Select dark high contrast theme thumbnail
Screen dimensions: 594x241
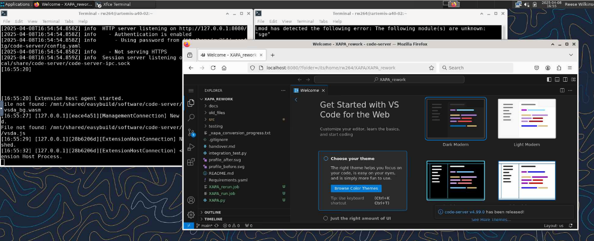coord(456,181)
